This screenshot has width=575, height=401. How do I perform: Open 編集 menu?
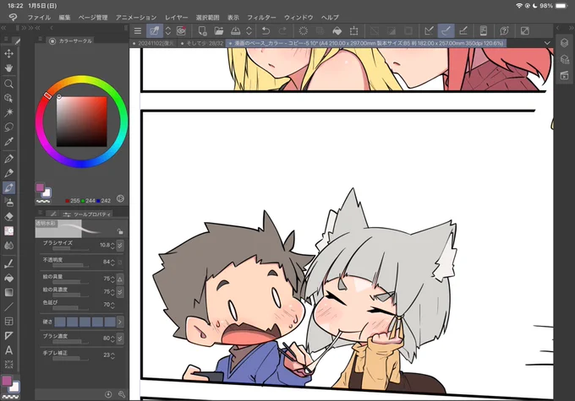64,17
